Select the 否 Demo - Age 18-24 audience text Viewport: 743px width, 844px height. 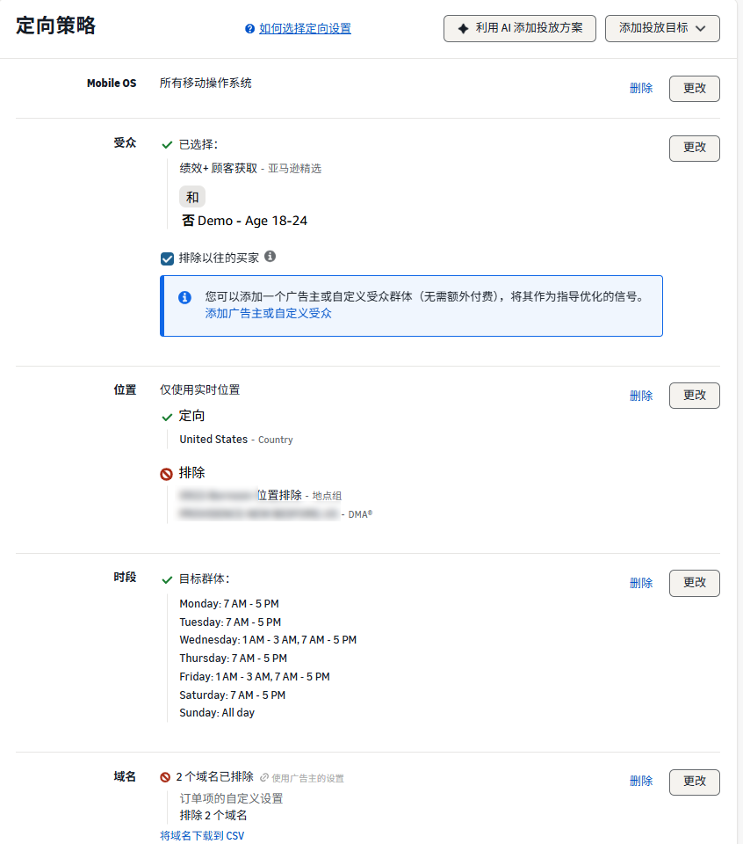tap(245, 221)
